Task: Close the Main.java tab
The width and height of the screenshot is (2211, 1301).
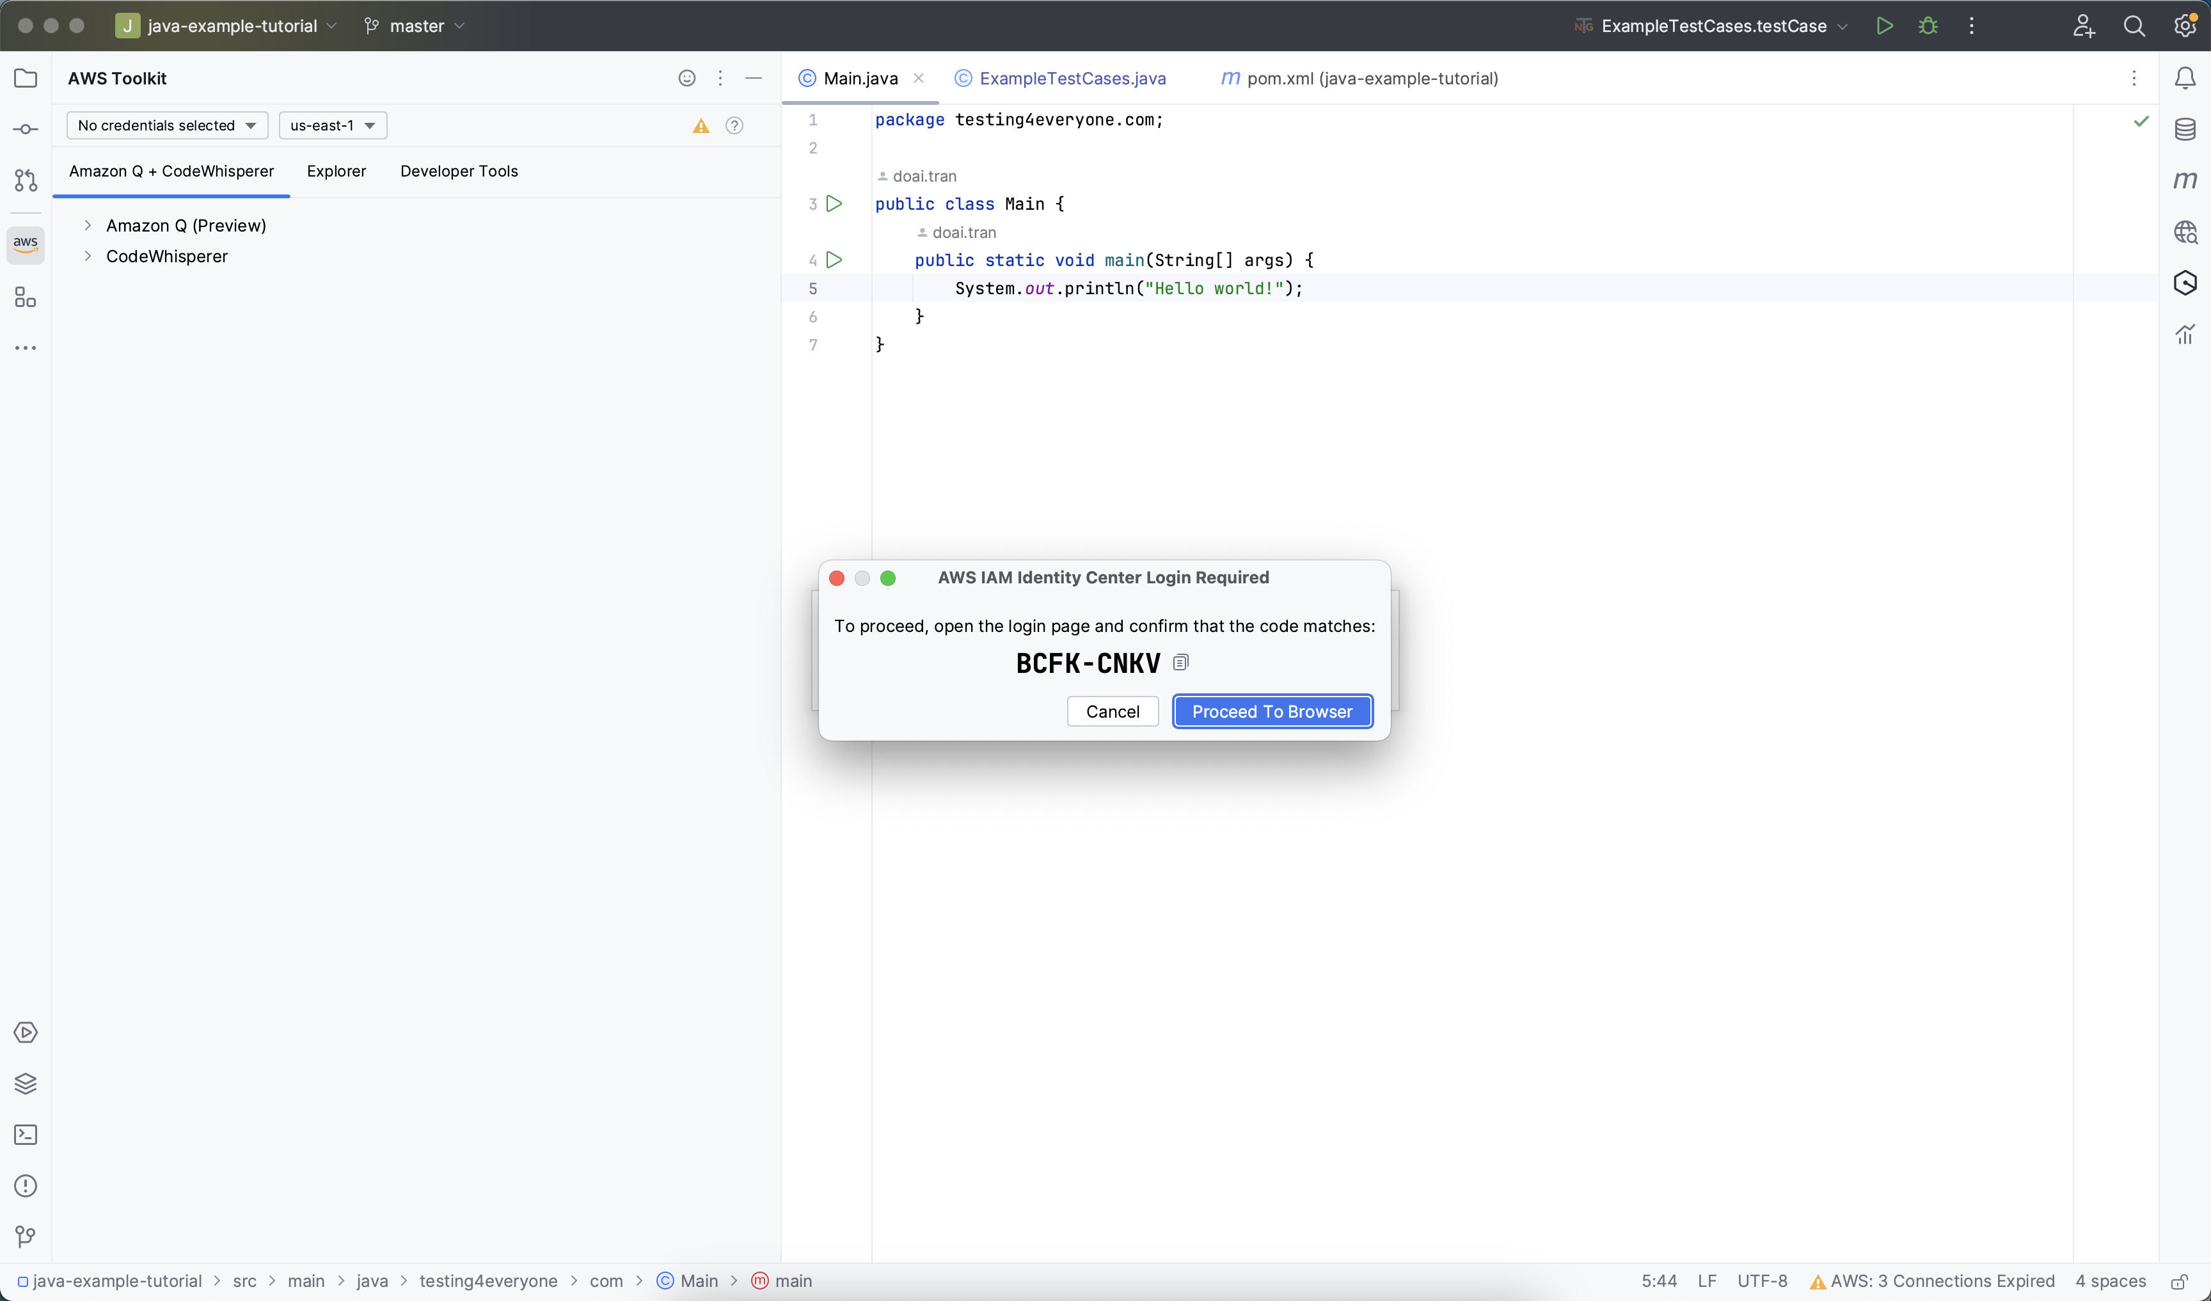Action: click(x=919, y=78)
